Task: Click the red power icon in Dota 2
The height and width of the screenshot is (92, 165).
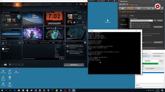Action: pos(86,4)
